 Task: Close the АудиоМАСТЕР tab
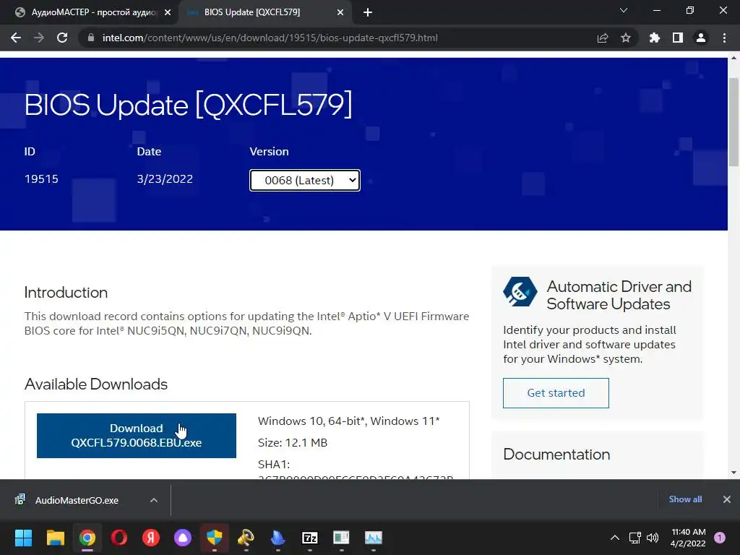[x=168, y=12]
